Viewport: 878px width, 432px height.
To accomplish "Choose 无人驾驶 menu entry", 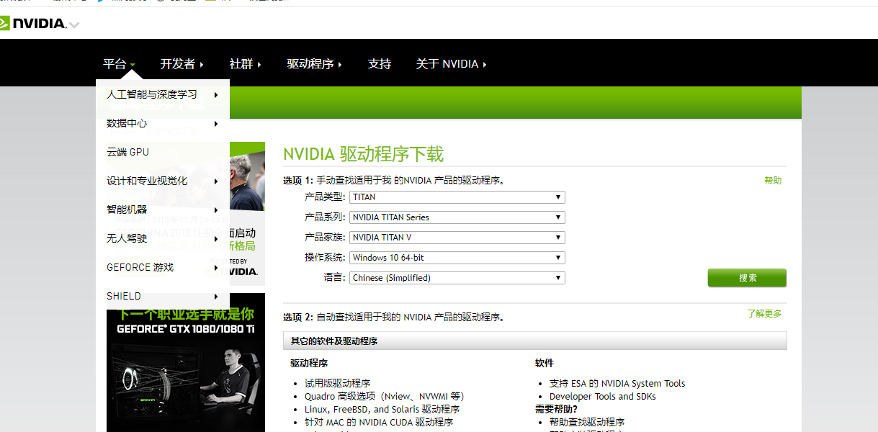I will (163, 238).
